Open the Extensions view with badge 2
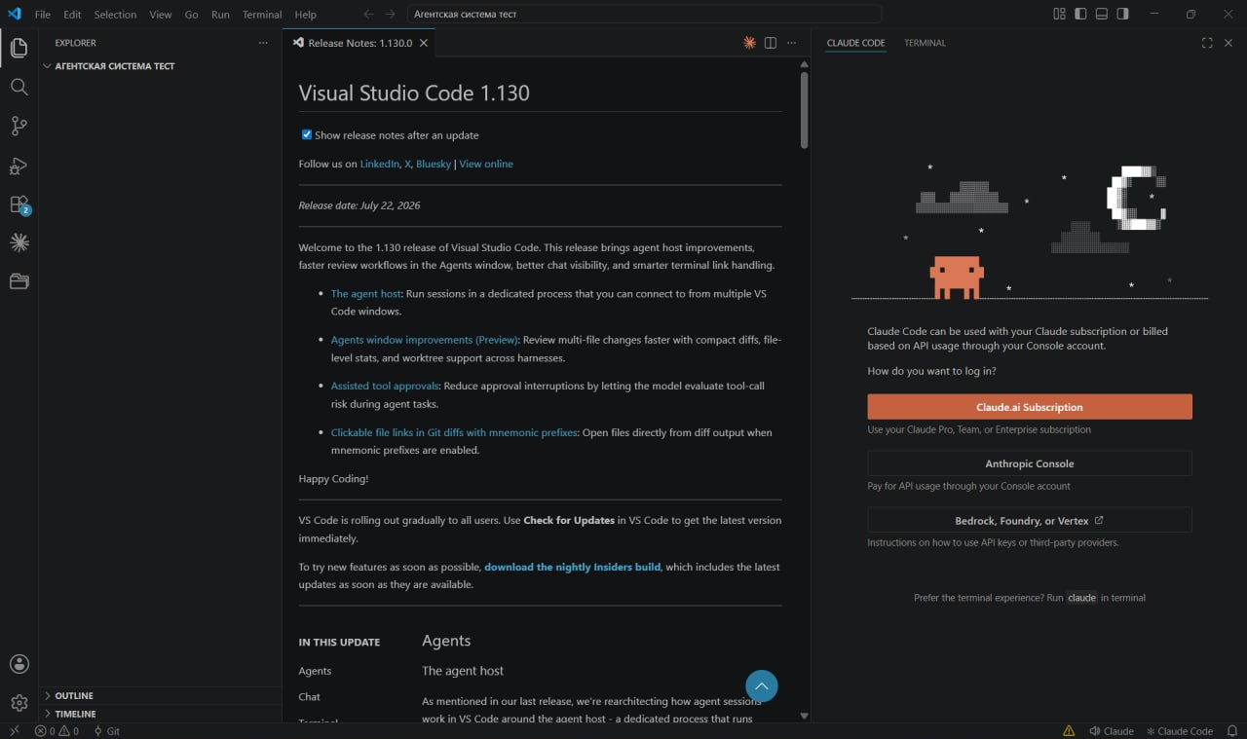 pyautogui.click(x=19, y=204)
